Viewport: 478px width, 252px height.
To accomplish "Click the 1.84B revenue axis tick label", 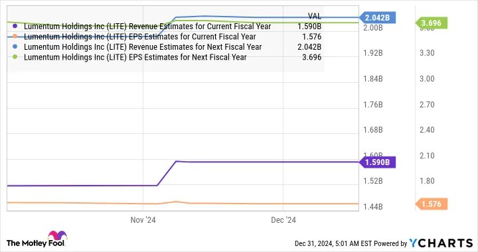I will click(373, 79).
